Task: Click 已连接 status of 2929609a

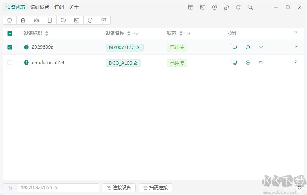Action: coord(177,47)
